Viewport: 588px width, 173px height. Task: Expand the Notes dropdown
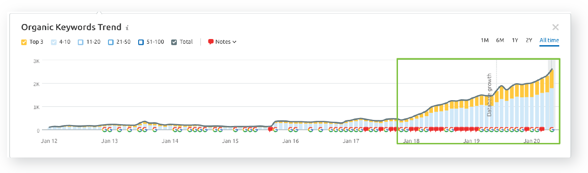pyautogui.click(x=222, y=42)
